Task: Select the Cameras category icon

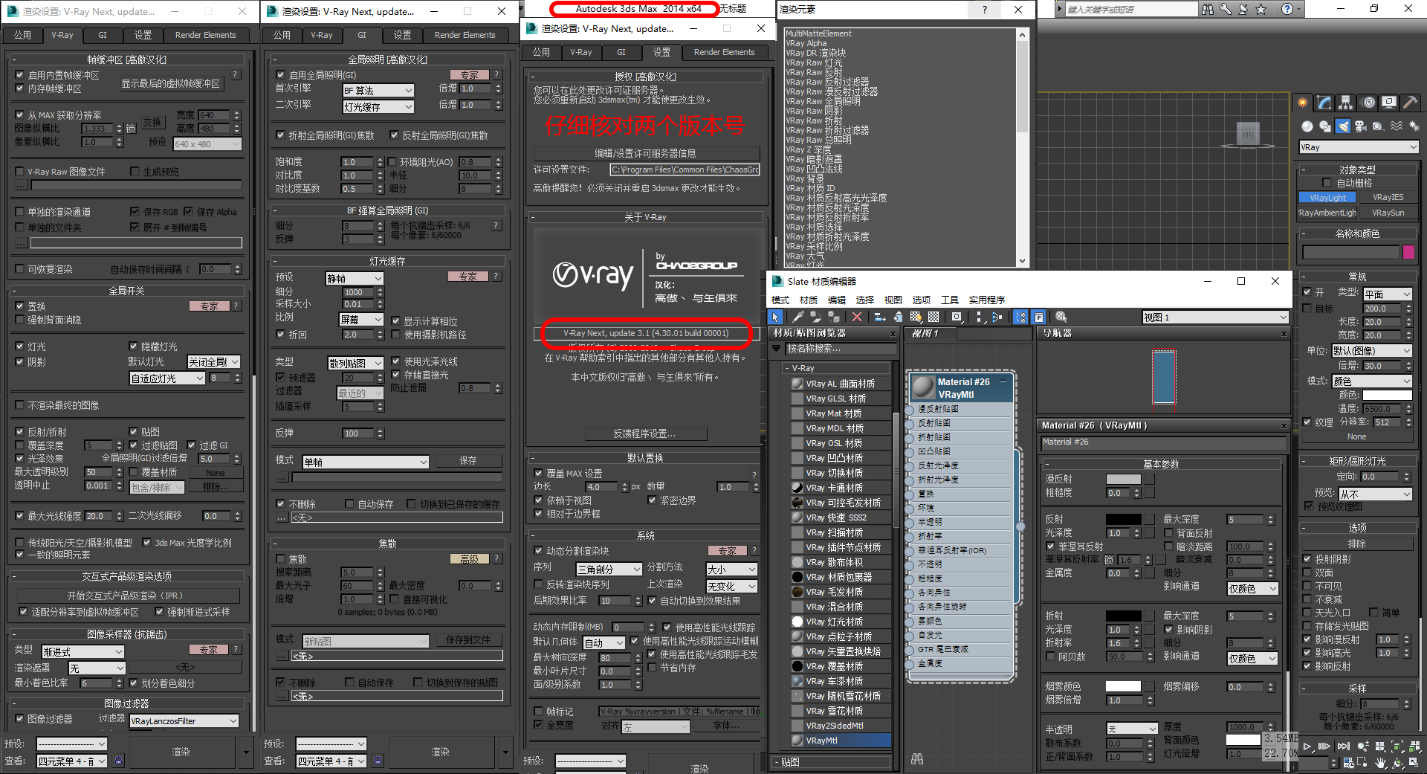Action: [1361, 126]
